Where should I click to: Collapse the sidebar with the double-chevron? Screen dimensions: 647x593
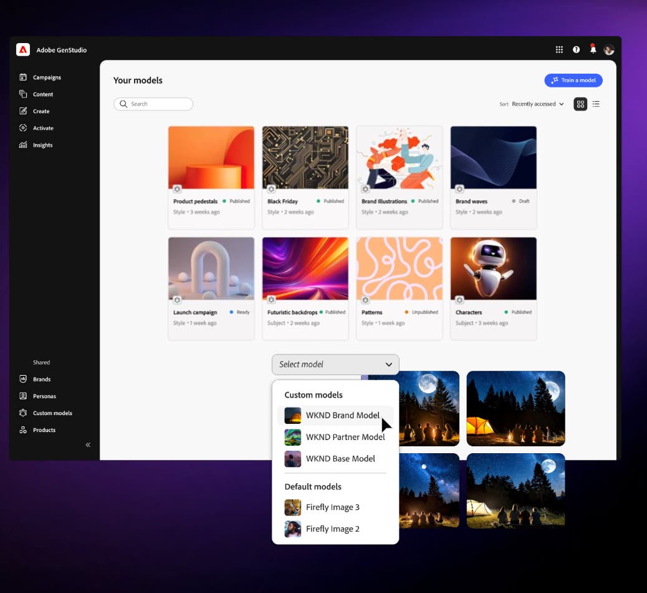pyautogui.click(x=88, y=444)
